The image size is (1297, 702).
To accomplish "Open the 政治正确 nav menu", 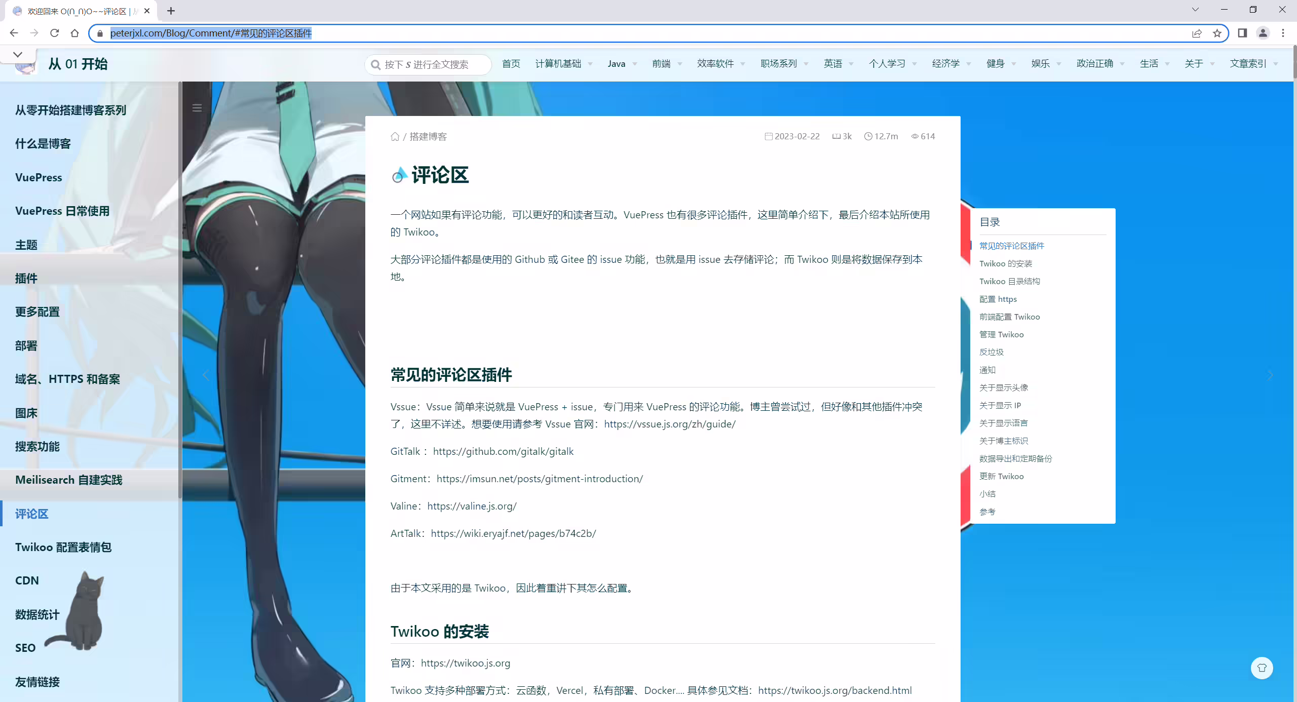I will click(x=1100, y=64).
